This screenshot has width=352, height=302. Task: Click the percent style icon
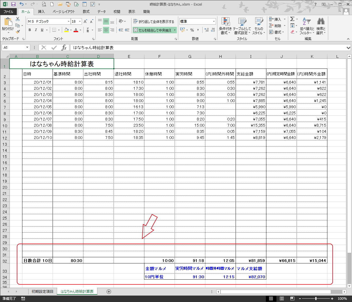pos(192,30)
